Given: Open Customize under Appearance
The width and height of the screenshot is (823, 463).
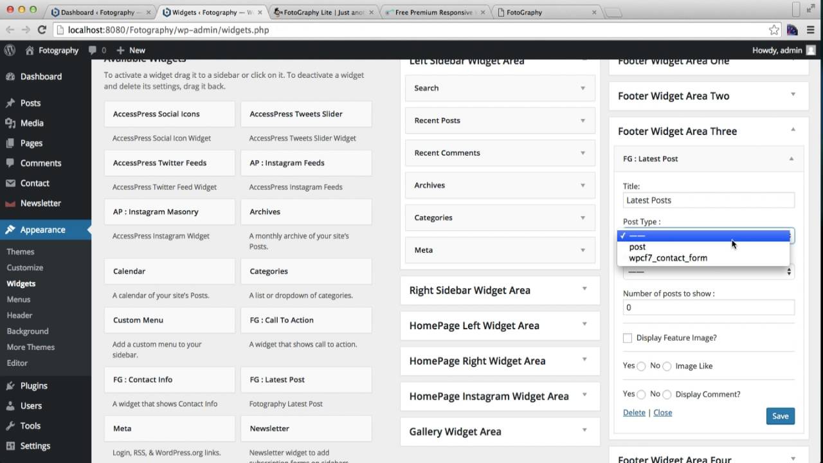Looking at the screenshot, I should (x=25, y=268).
